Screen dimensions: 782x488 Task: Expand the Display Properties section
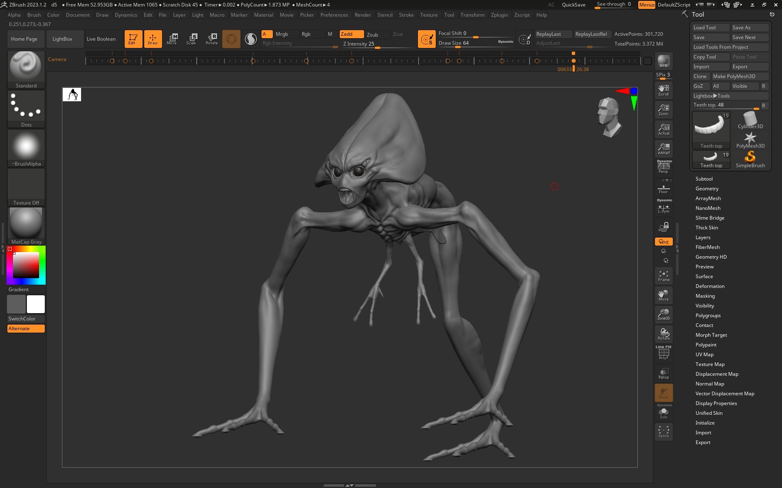point(716,403)
